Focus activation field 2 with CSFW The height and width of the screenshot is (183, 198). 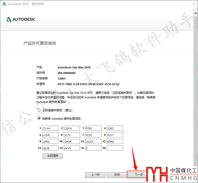[x=72, y=129]
